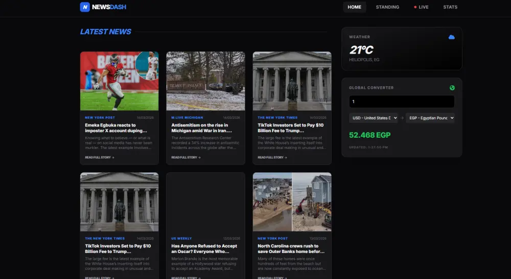The width and height of the screenshot is (511, 279).
Task: Open the STATS tab
Action: click(x=450, y=7)
